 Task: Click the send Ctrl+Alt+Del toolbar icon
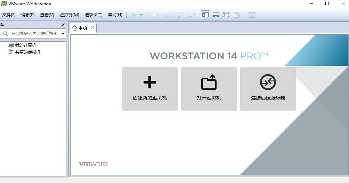pos(155,15)
